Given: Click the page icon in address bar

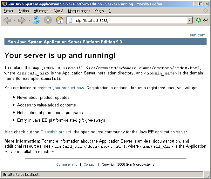Looking at the screenshot, I should (x=71, y=20).
